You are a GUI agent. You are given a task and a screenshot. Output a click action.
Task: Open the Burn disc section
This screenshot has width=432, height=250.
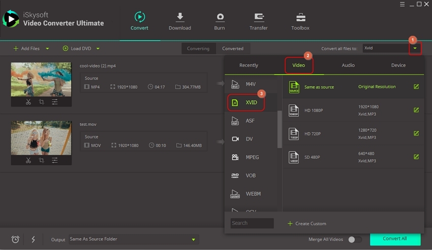(220, 18)
